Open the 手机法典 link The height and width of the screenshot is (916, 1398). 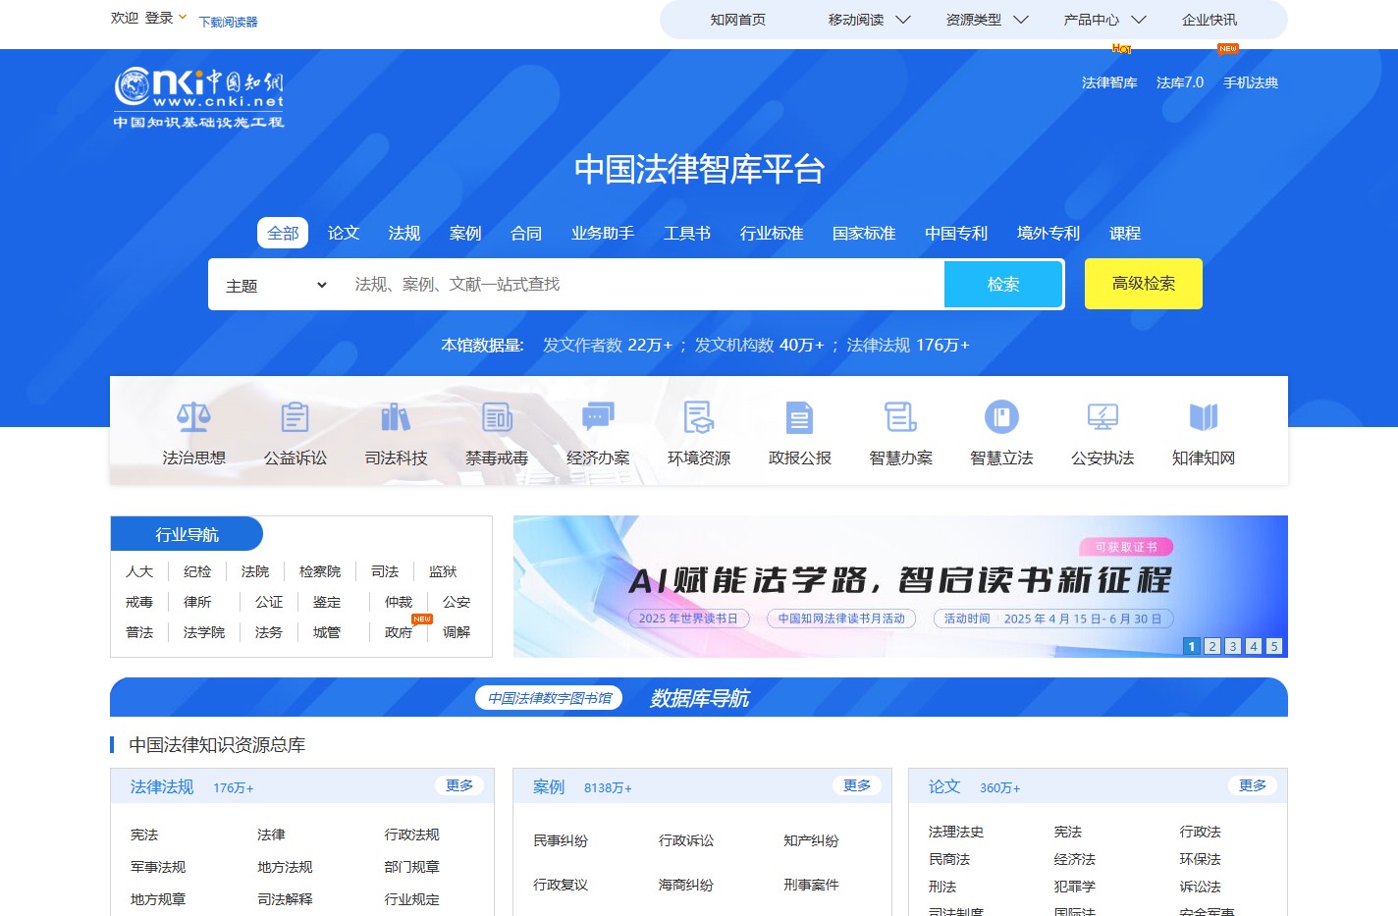(1251, 82)
